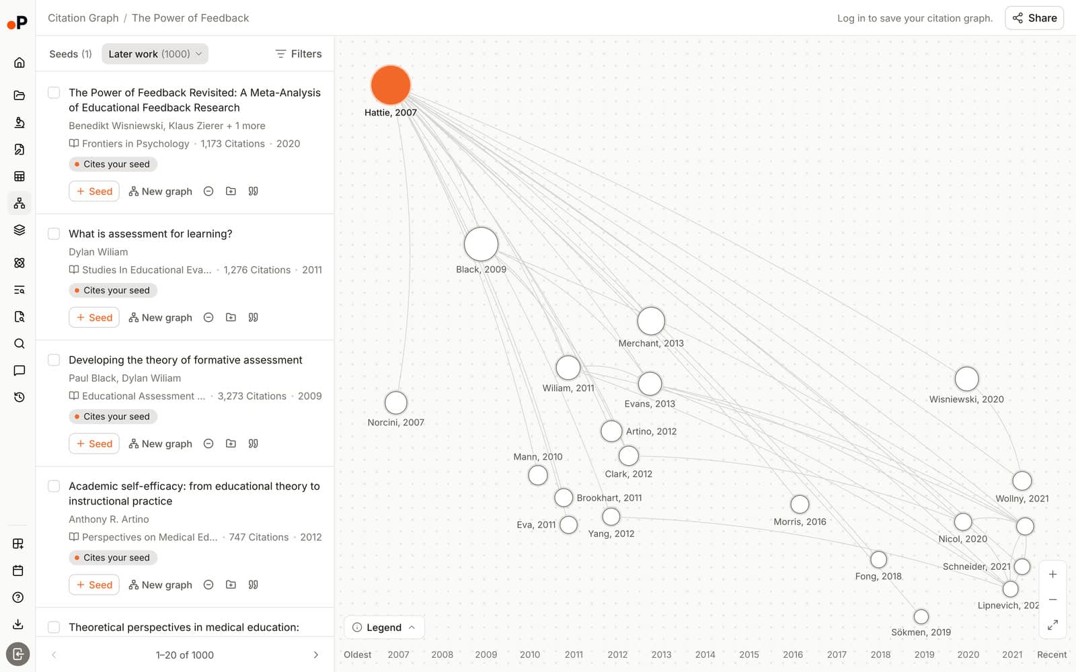
Task: Open the chat bubble icon in sidebar
Action: coord(19,370)
